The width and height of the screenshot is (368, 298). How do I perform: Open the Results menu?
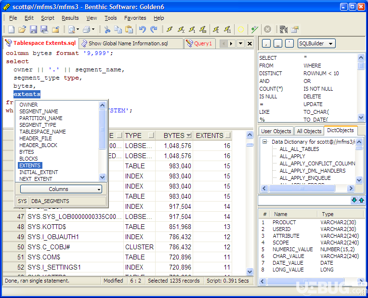tap(70, 18)
